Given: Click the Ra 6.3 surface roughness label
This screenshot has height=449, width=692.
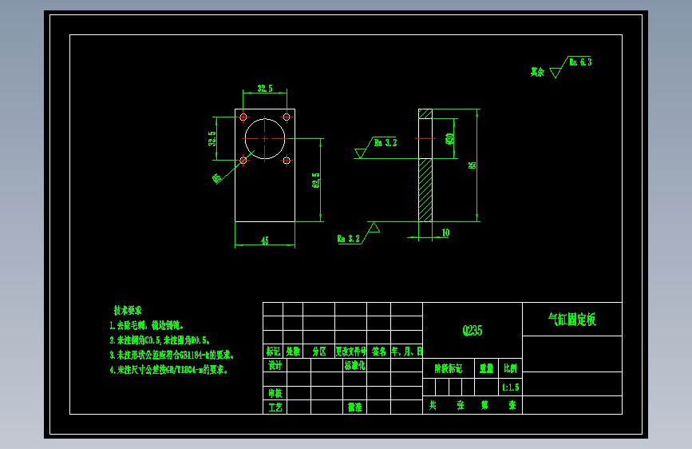Looking at the screenshot, I should pos(580,62).
